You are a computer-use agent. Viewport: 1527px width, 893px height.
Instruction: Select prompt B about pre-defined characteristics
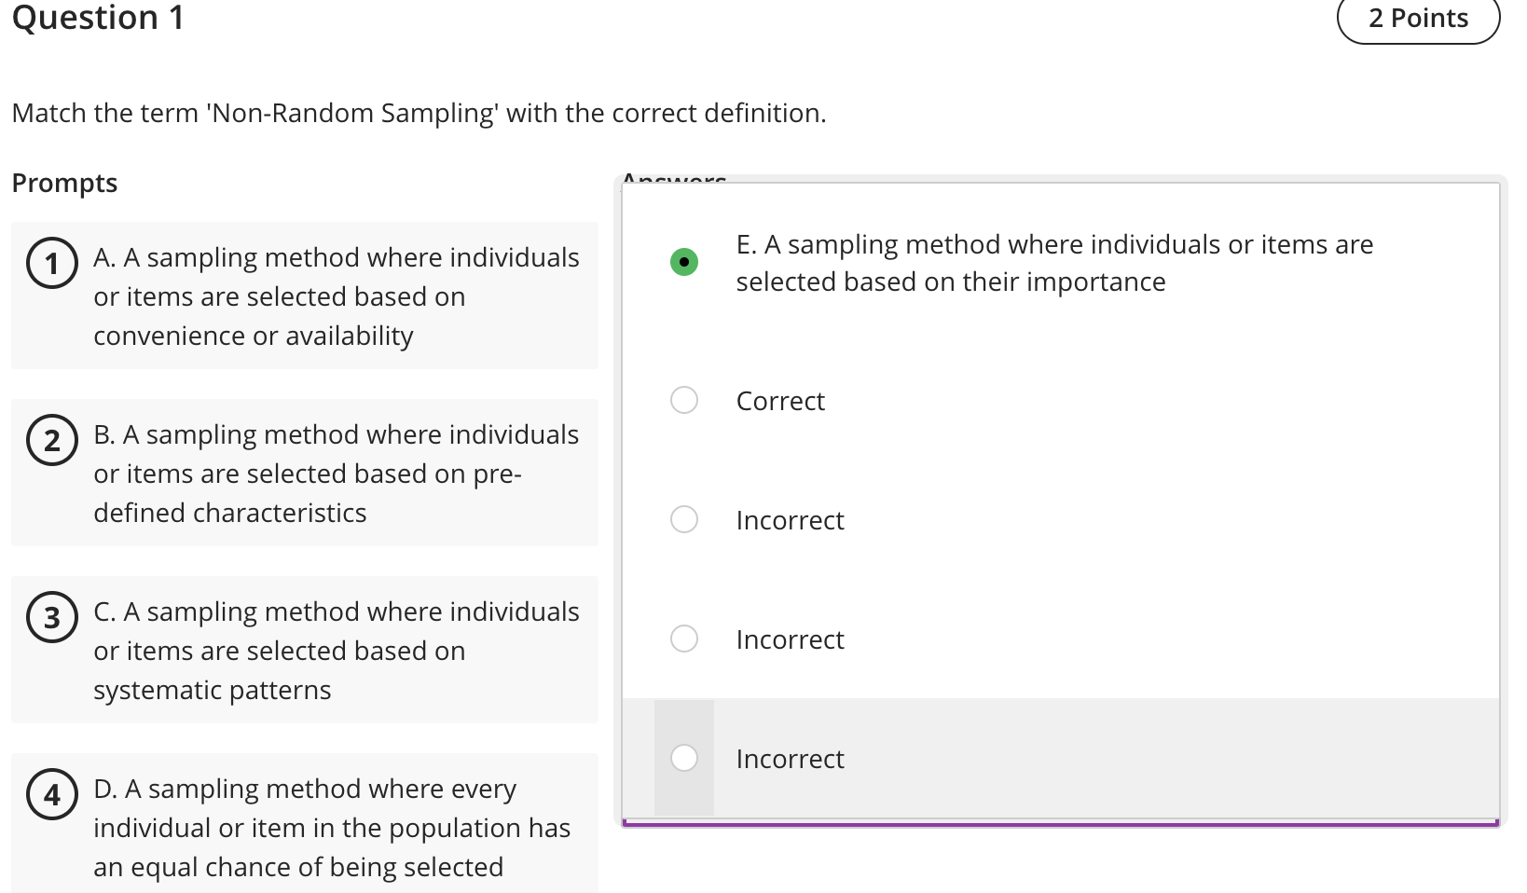pos(305,473)
